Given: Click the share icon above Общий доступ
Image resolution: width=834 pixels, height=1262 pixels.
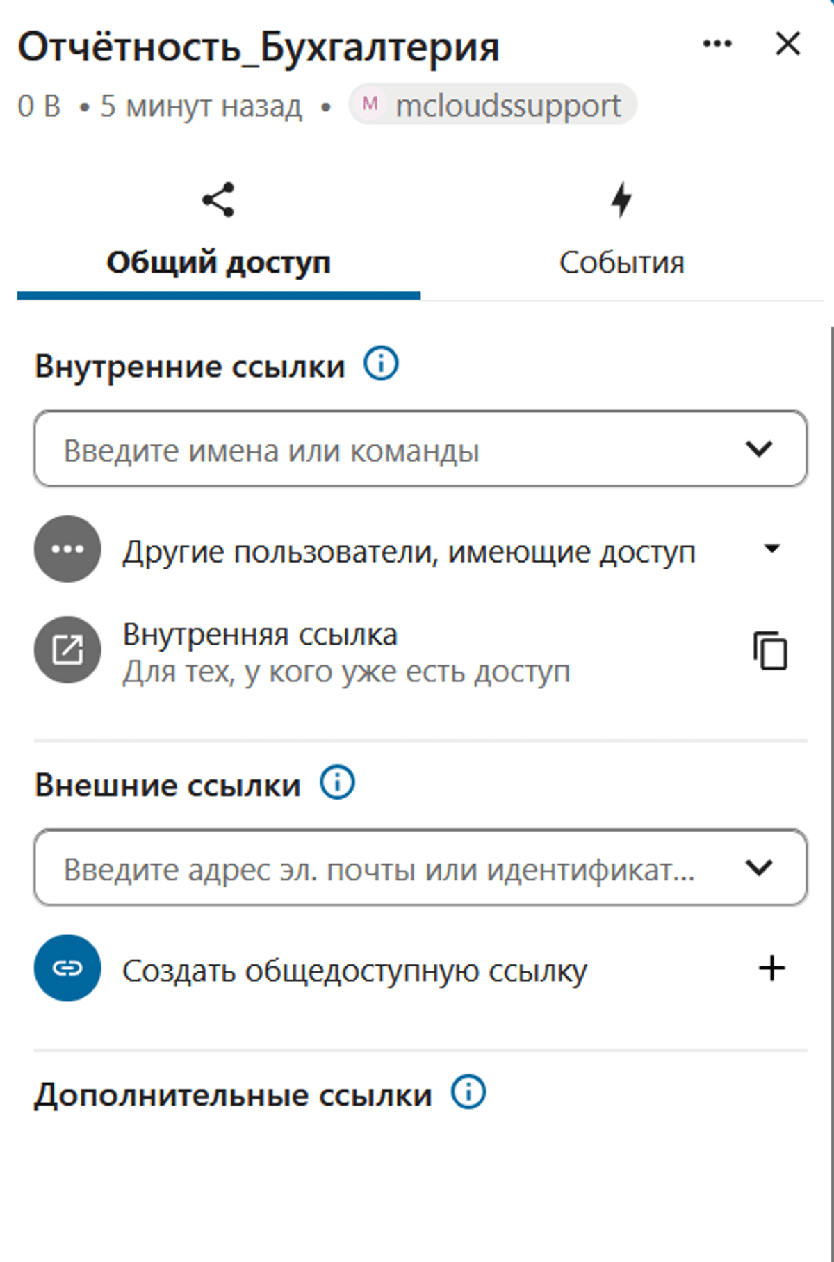Looking at the screenshot, I should [218, 200].
